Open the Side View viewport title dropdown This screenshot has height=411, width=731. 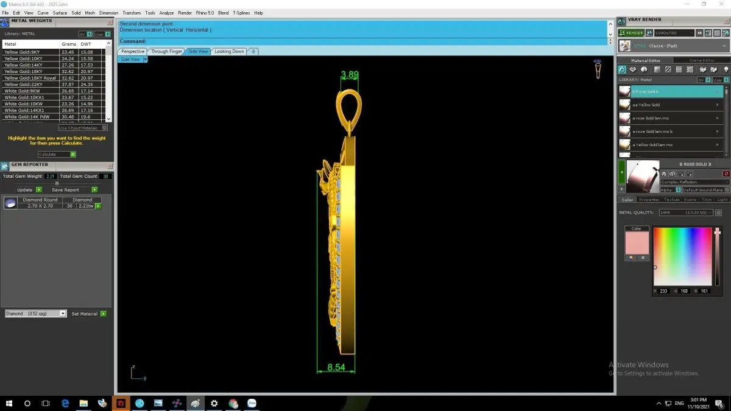click(x=145, y=59)
